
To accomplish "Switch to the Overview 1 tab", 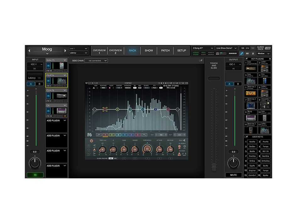I will pos(99,51).
